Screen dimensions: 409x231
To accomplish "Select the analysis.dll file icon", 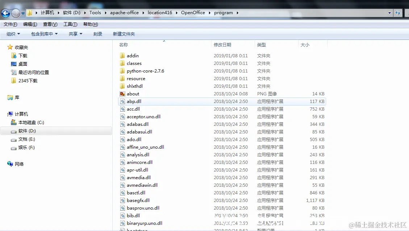I will pos(122,154).
